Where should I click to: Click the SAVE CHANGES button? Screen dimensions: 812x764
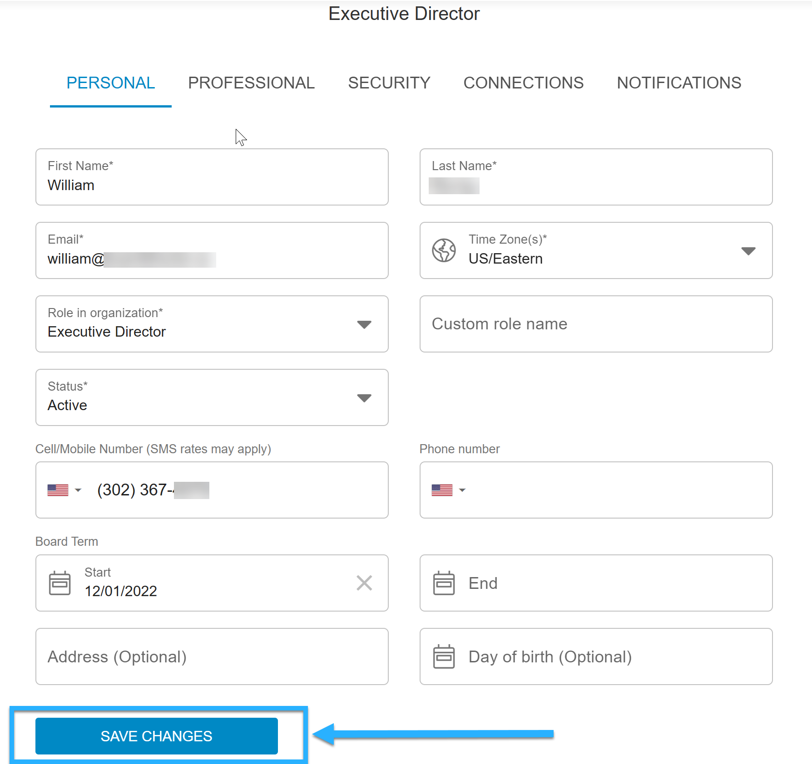pyautogui.click(x=157, y=736)
